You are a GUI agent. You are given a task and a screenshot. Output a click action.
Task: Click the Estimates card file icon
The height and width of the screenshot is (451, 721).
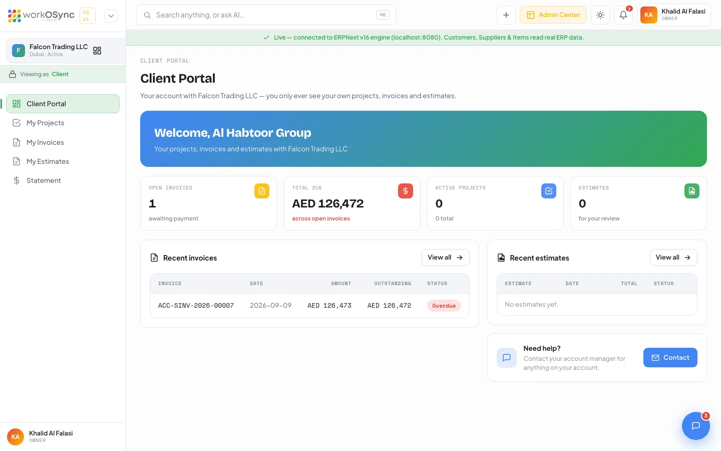(692, 191)
